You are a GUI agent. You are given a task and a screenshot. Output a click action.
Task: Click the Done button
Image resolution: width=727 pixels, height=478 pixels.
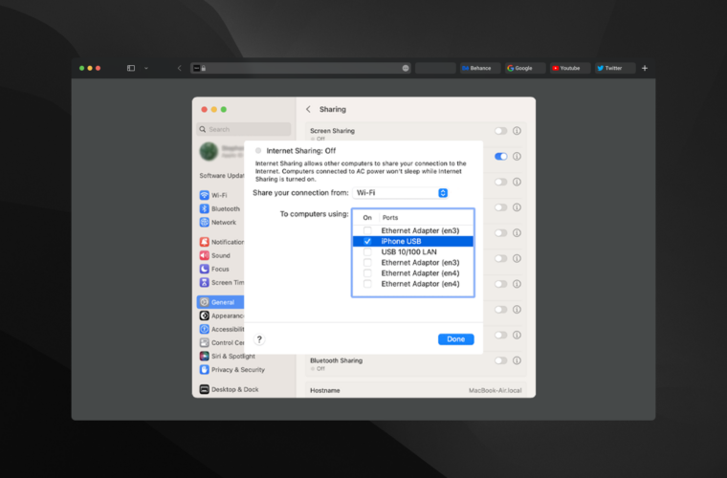pyautogui.click(x=455, y=339)
